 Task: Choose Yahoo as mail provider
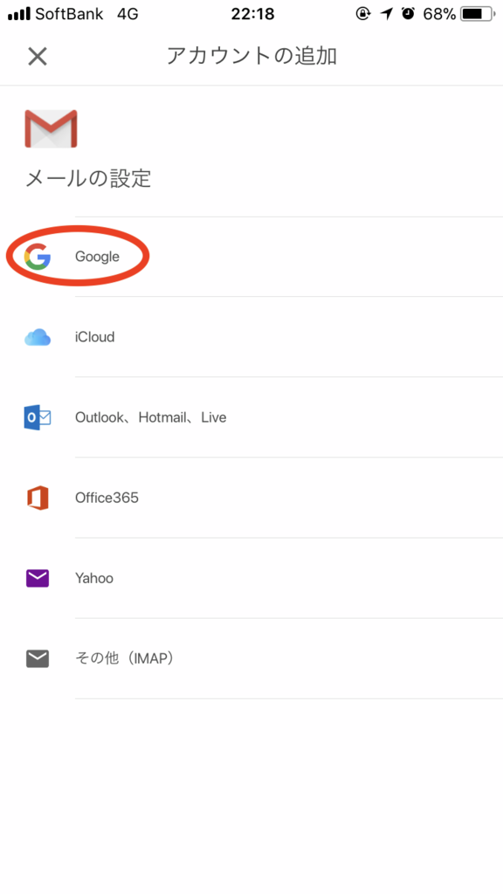94,578
